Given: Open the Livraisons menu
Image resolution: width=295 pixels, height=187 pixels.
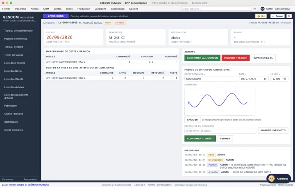Looking at the screenshot, I should click(x=100, y=9).
